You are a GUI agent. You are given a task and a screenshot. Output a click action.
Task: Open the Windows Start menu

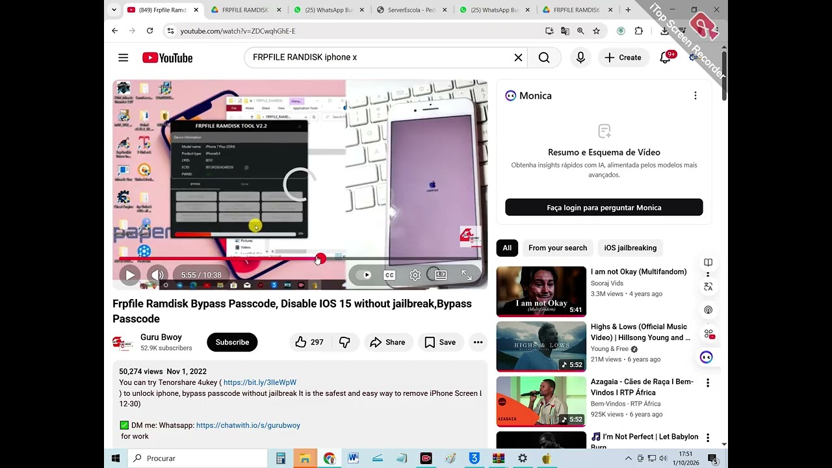pos(116,458)
